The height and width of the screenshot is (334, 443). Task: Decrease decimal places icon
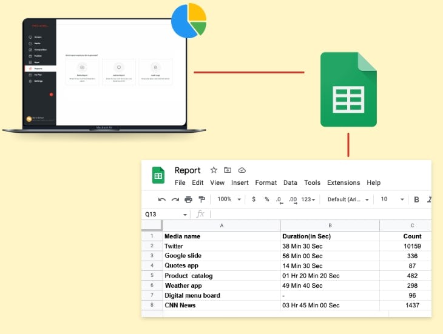click(279, 200)
